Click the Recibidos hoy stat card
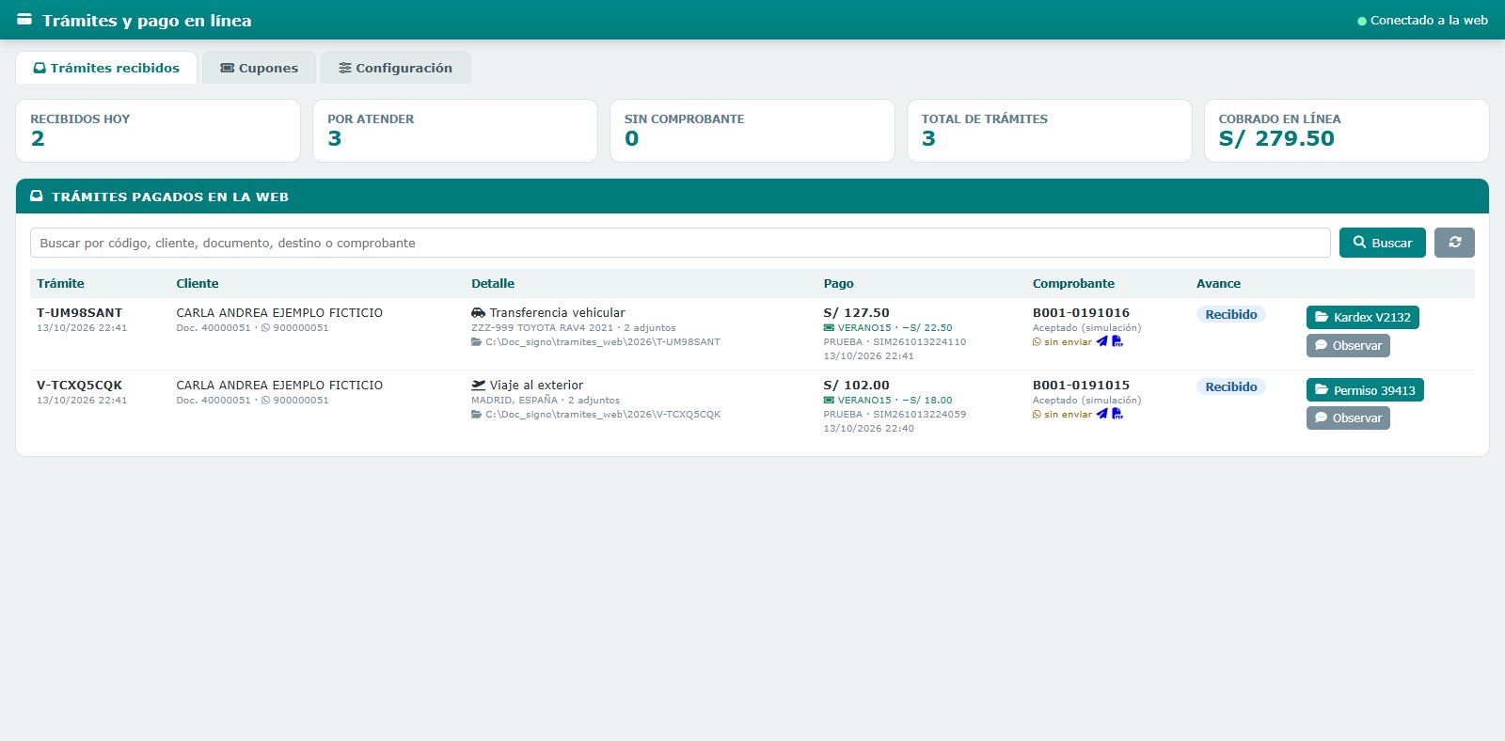 pyautogui.click(x=158, y=131)
